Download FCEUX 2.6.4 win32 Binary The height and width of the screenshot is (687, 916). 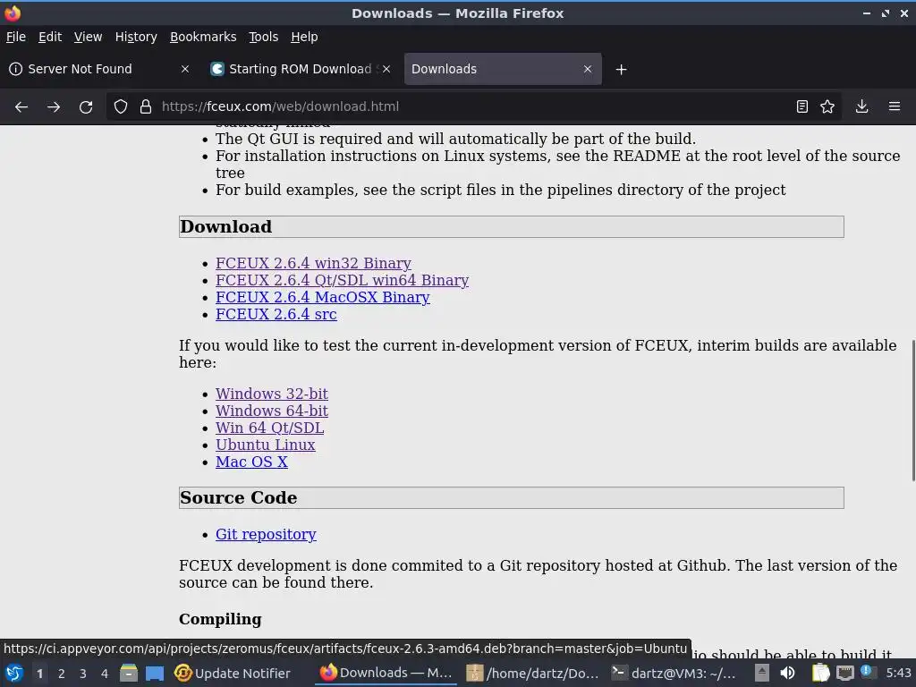[x=313, y=264]
